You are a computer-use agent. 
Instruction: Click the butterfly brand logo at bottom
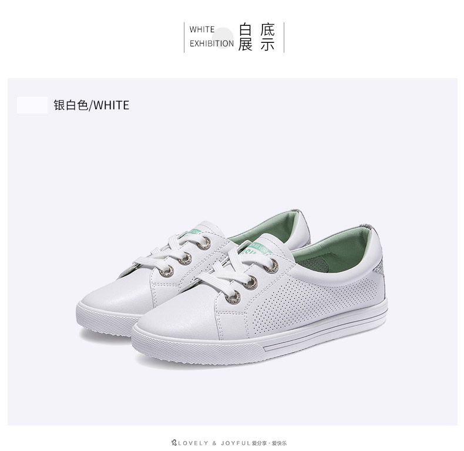pyautogui.click(x=174, y=443)
